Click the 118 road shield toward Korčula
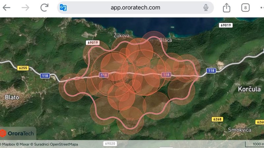 click(211, 70)
